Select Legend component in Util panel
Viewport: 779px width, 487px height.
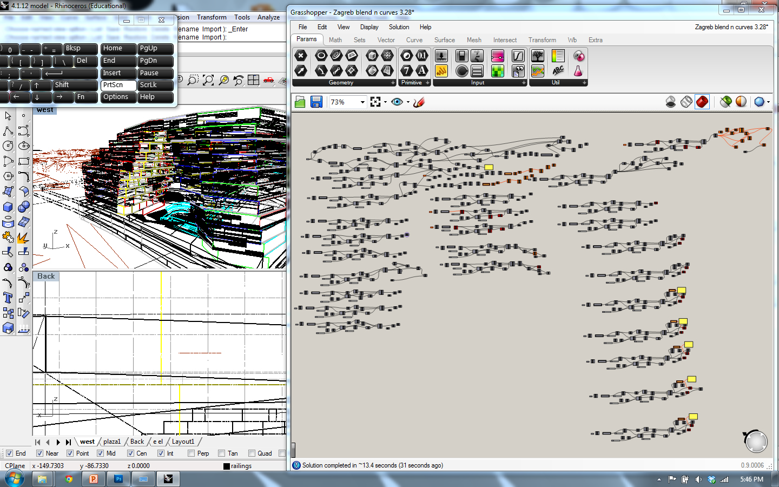coord(558,56)
